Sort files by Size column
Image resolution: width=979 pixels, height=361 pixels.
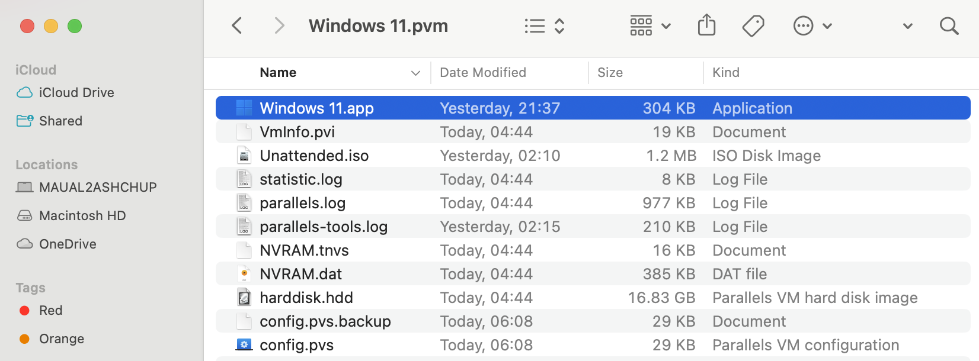point(610,72)
